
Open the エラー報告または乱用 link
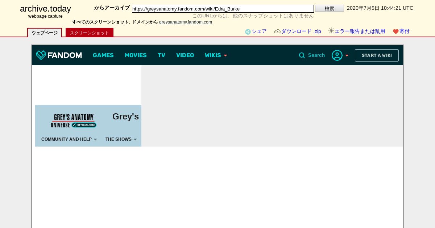click(360, 31)
